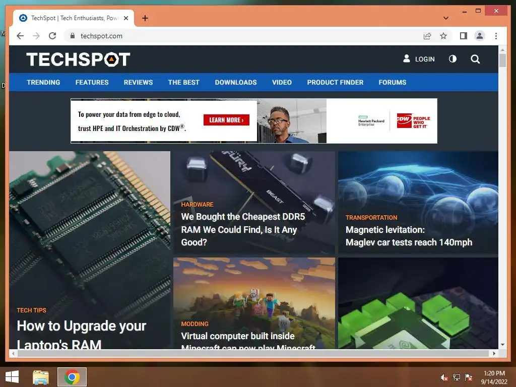This screenshot has height=387, width=516.
Task: Close the TechSpot tab
Action: 125,18
